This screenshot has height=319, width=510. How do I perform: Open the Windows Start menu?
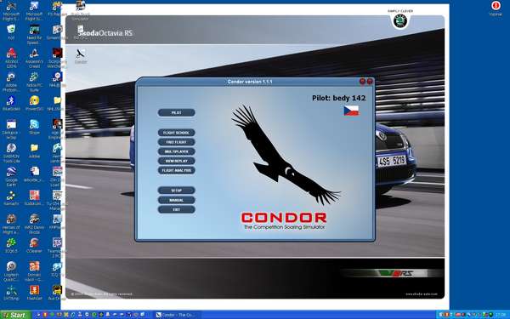click(15, 315)
